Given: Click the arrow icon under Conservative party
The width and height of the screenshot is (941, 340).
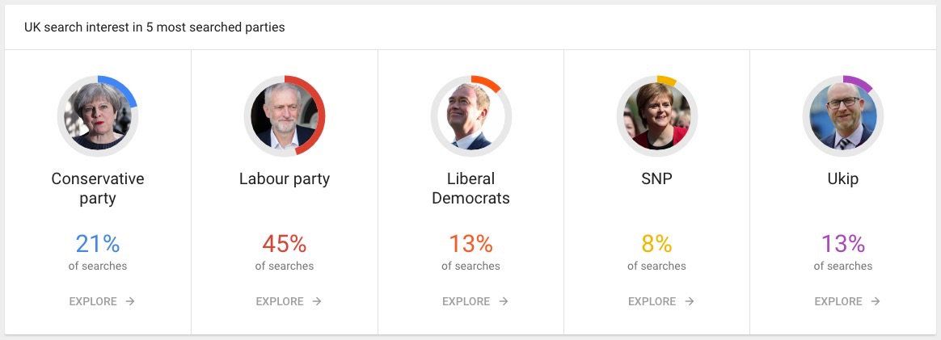Looking at the screenshot, I should coord(130,301).
